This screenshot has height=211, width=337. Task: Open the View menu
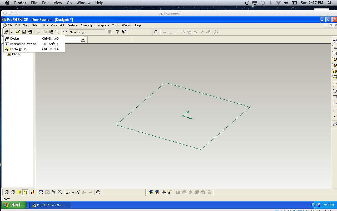point(26,25)
